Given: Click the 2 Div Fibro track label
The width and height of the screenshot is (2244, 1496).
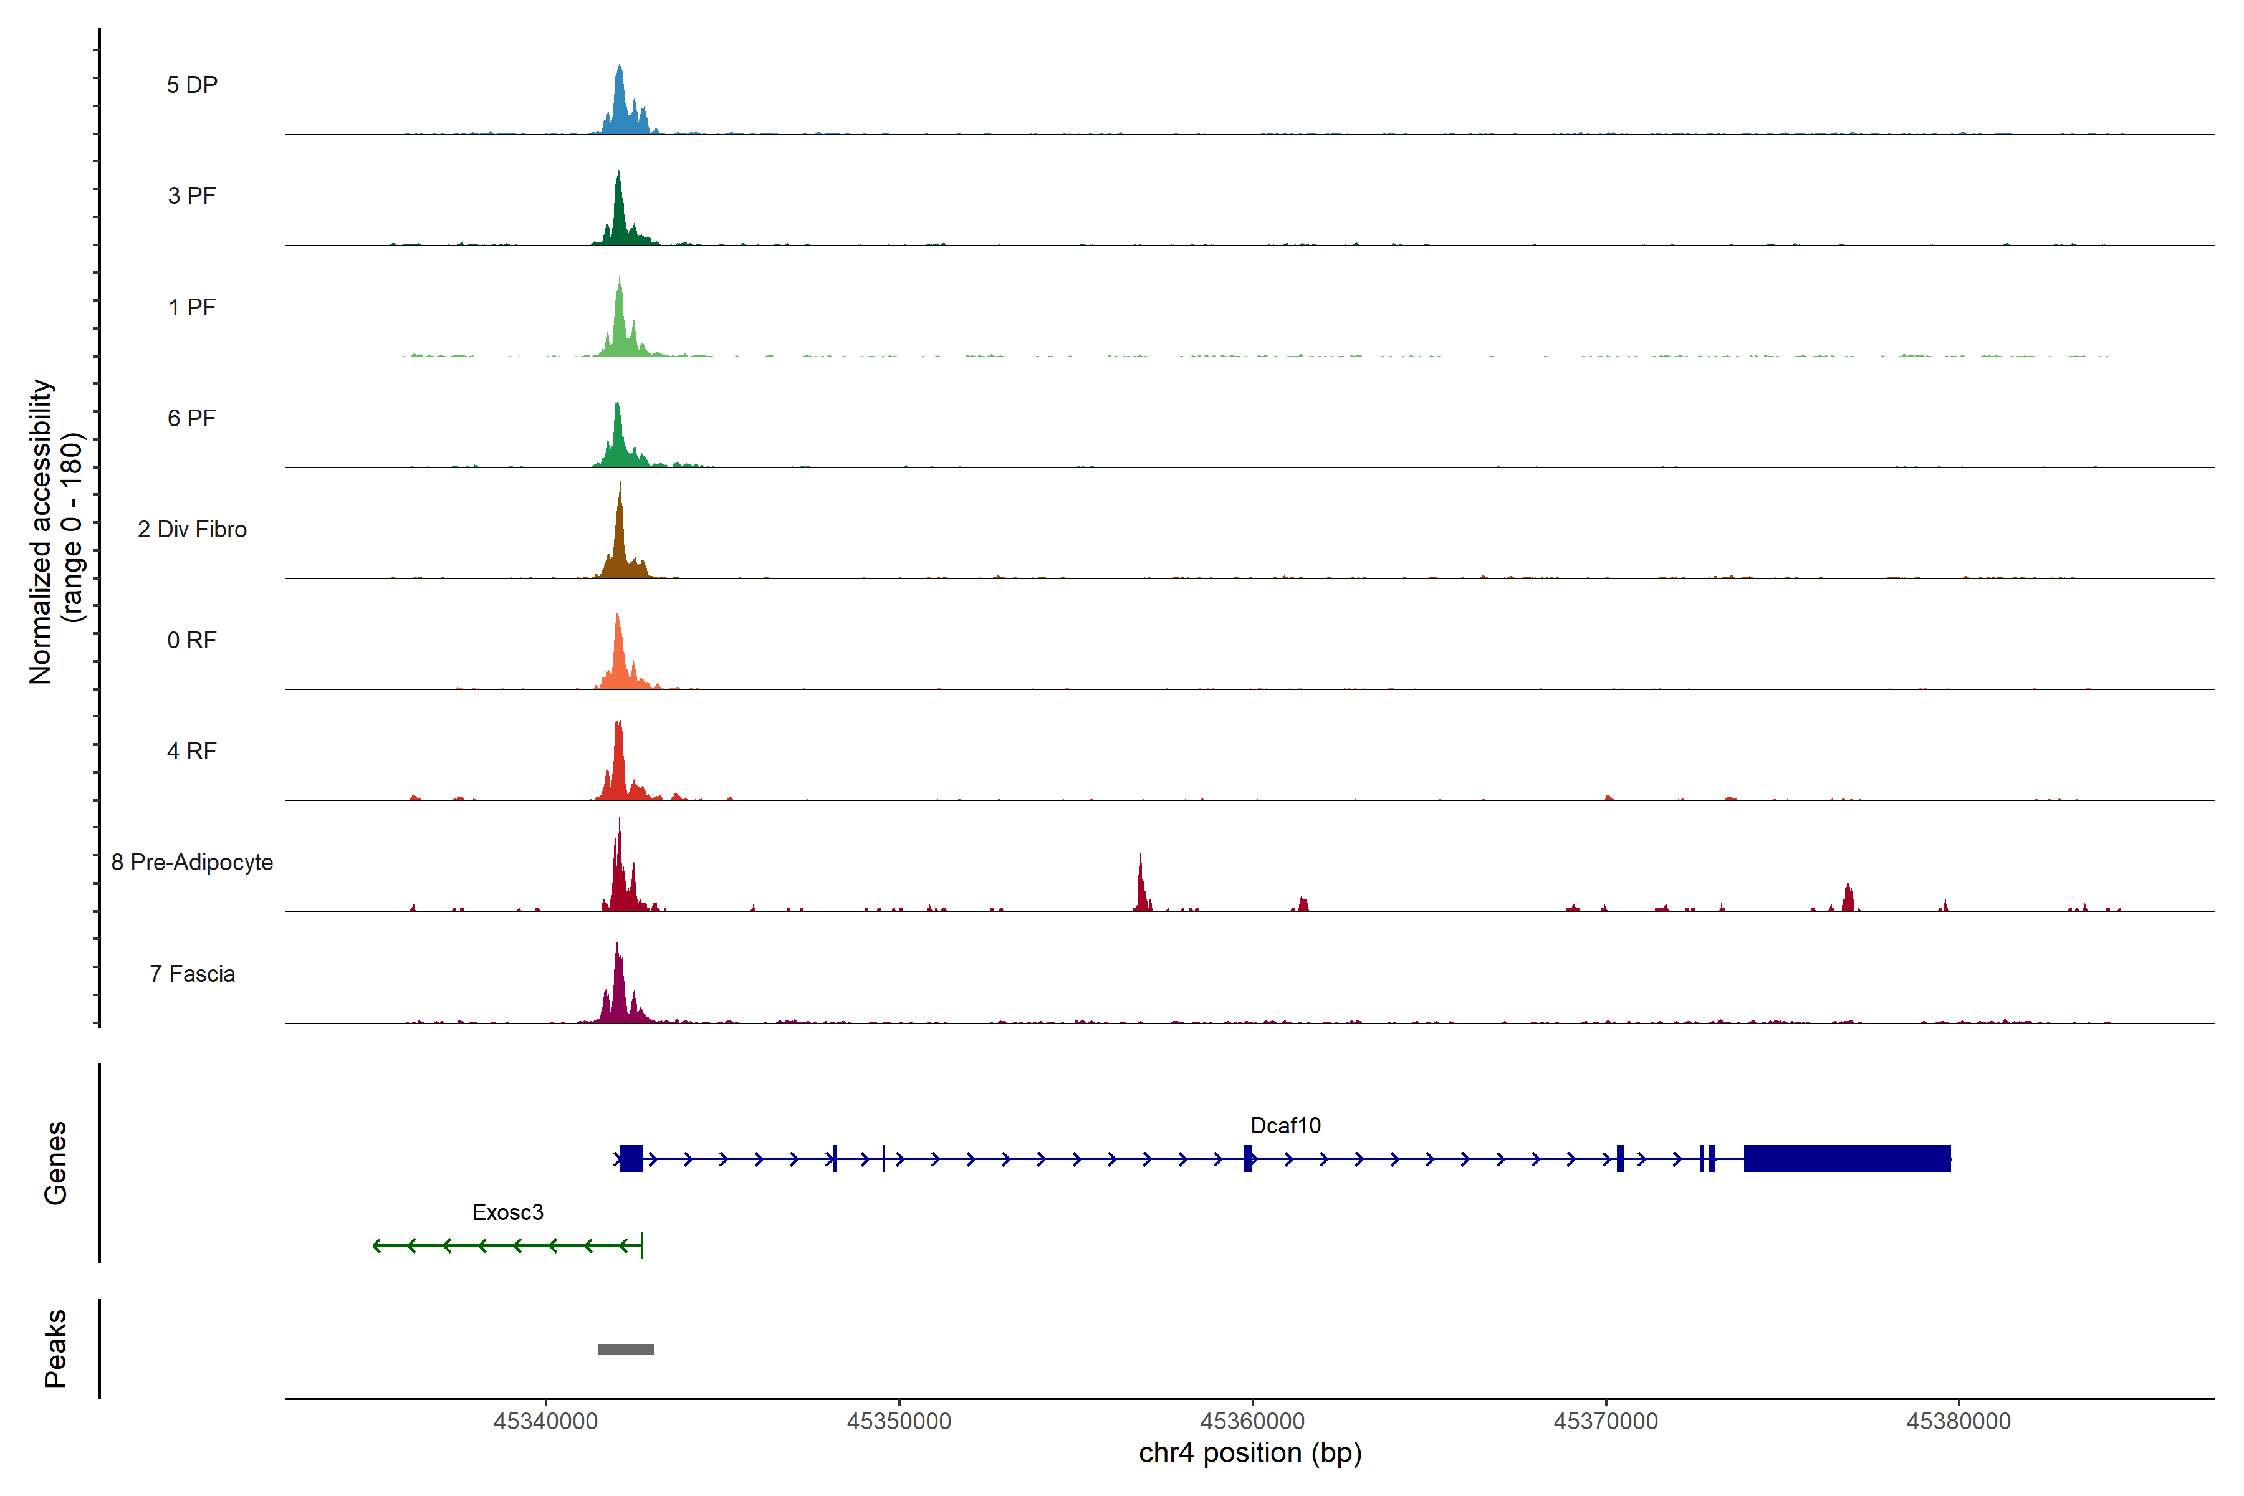Looking at the screenshot, I should 192,529.
